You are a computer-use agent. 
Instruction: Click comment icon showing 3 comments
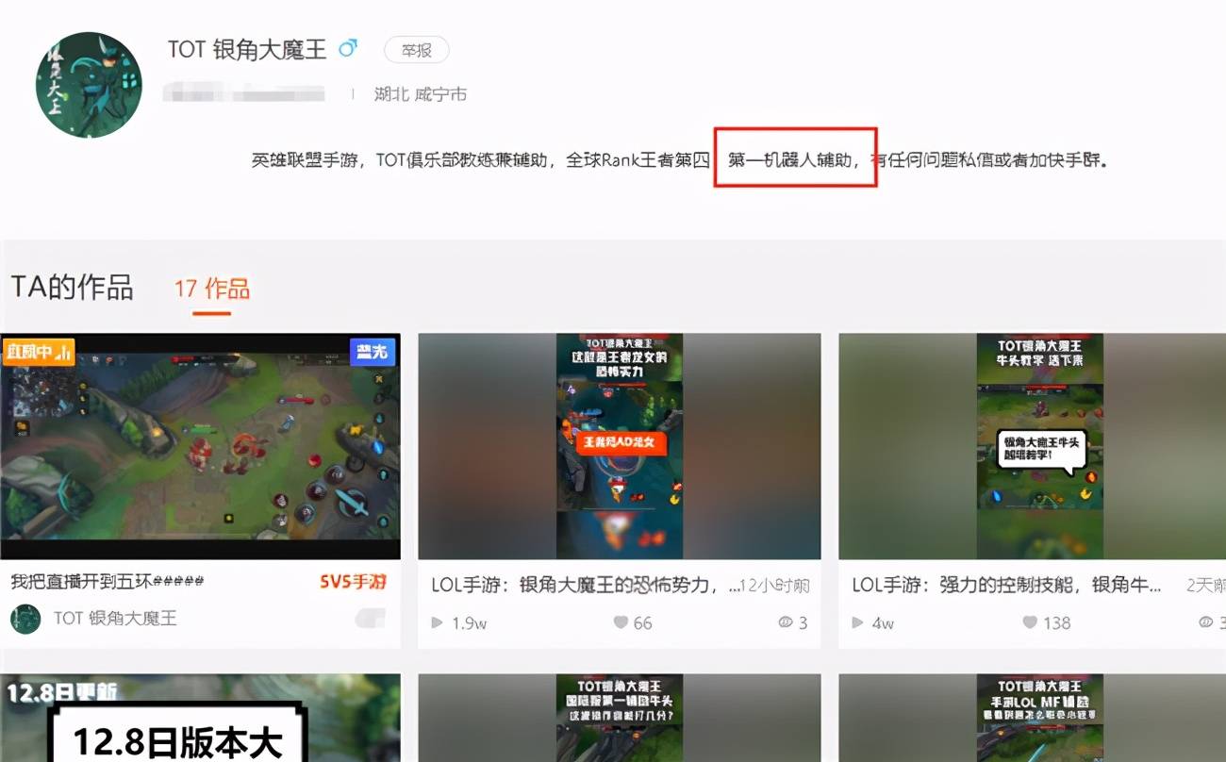(x=786, y=622)
